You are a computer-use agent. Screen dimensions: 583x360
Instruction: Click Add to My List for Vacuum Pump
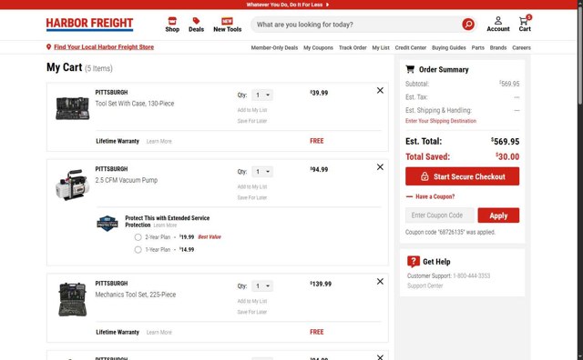[x=252, y=186]
